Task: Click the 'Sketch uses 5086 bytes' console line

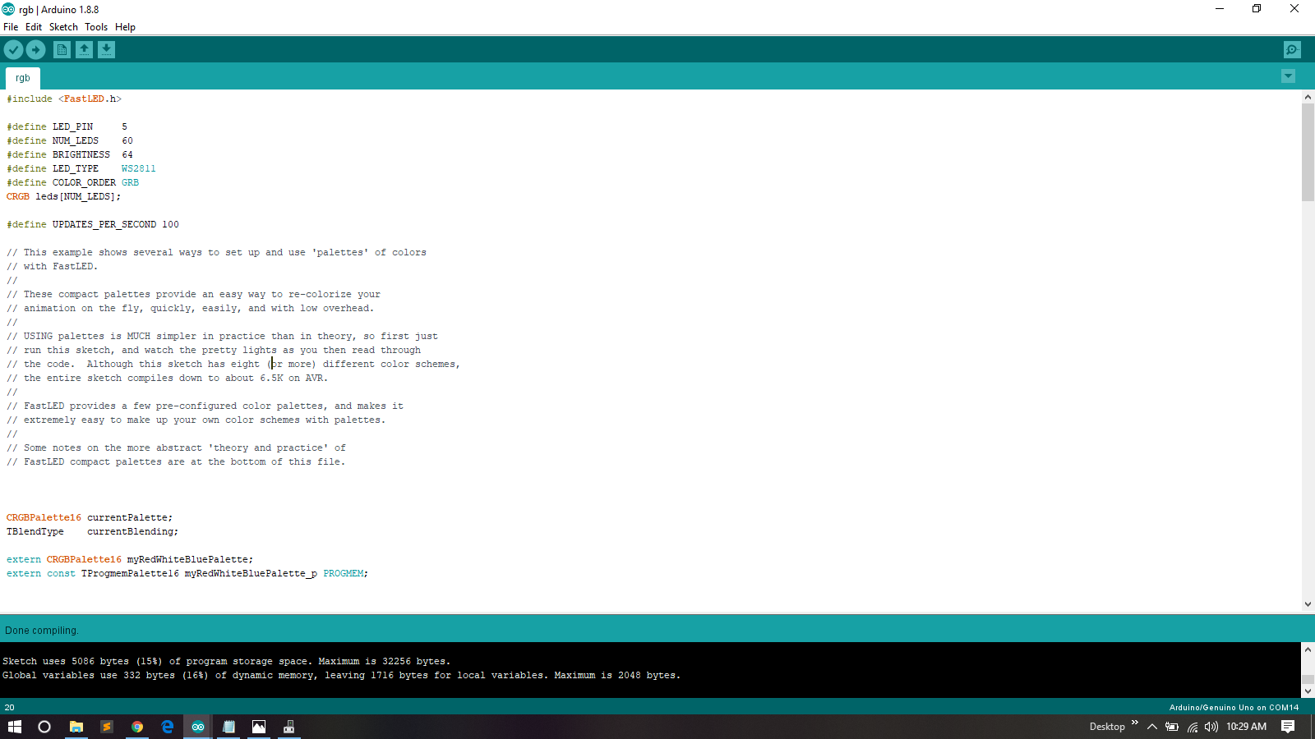Action: tap(227, 662)
